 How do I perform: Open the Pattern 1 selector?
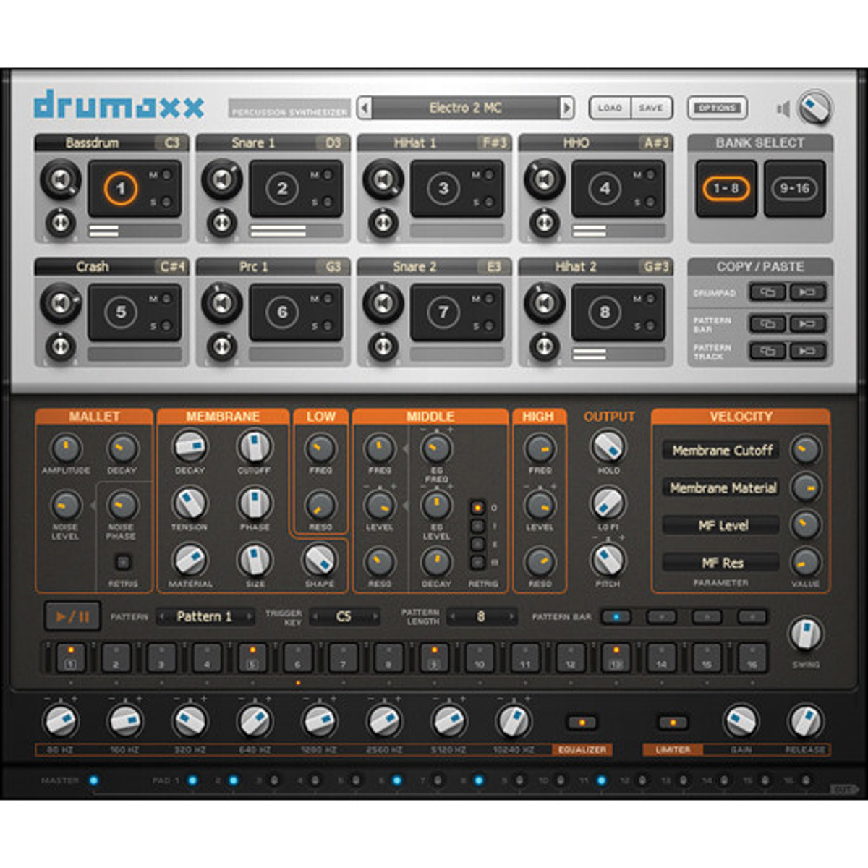coord(205,617)
